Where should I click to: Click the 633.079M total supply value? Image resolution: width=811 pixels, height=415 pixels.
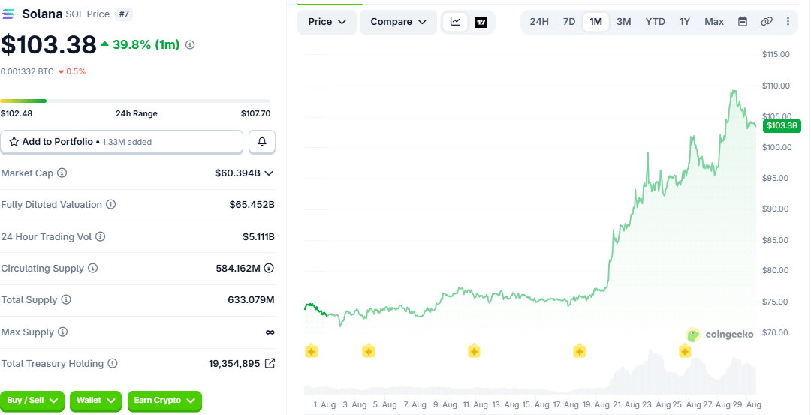coord(251,299)
